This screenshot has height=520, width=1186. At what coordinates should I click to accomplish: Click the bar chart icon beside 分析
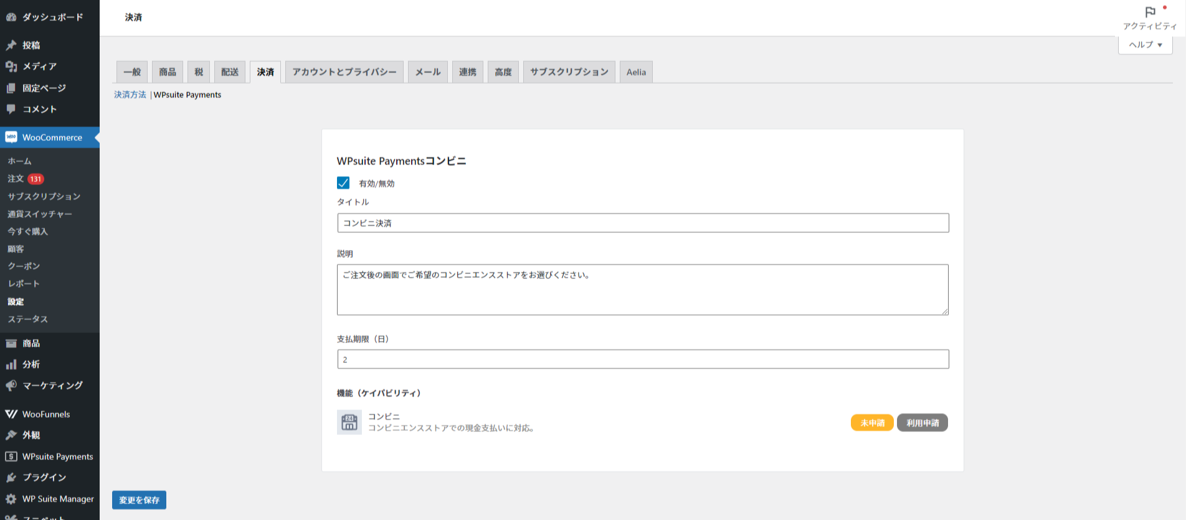(x=11, y=364)
